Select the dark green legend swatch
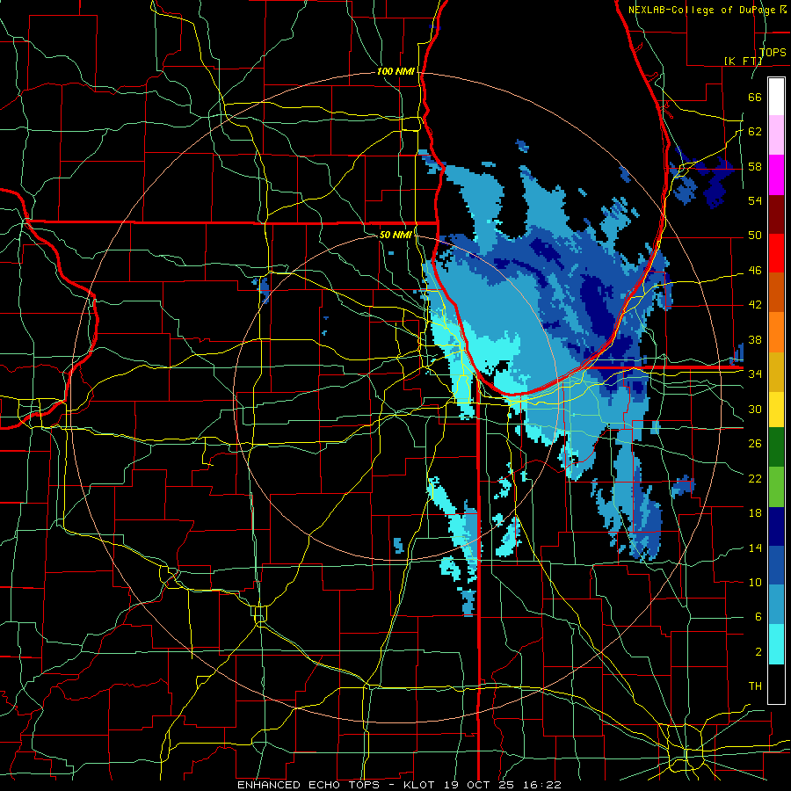This screenshot has height=791, width=791. tap(776, 447)
